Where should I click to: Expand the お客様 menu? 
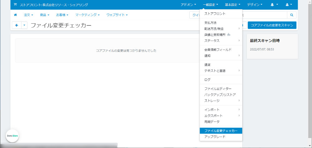tap(62, 15)
